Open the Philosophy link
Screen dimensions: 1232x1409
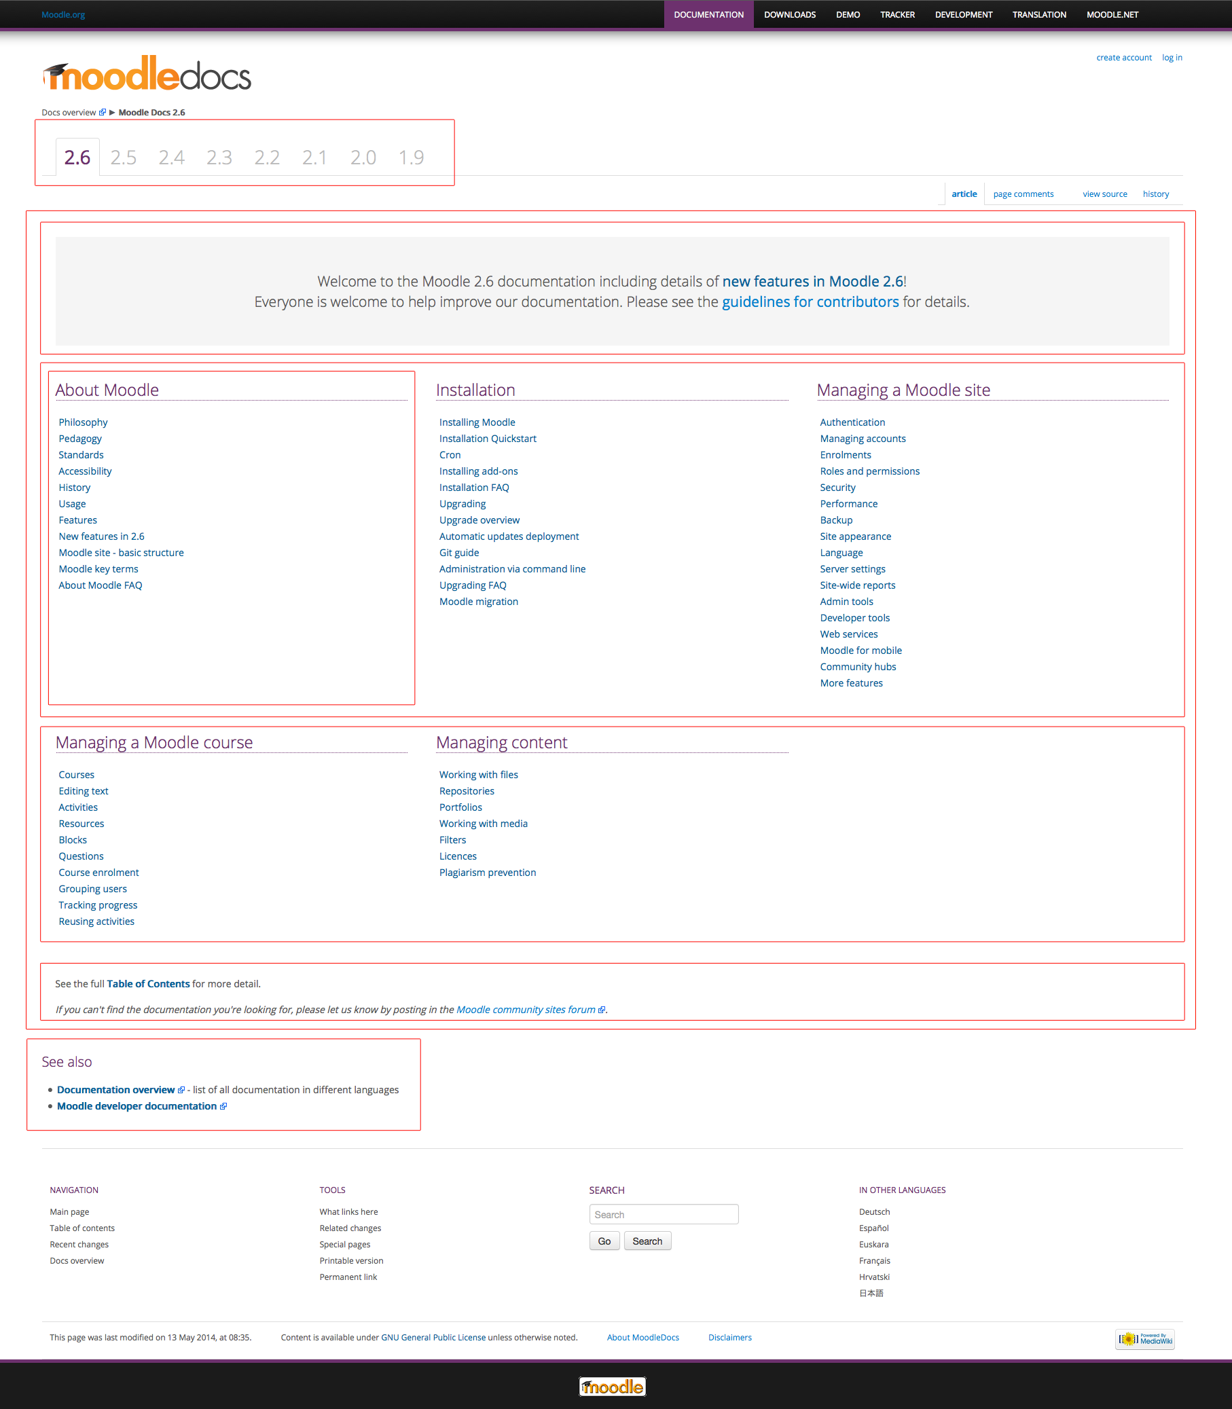tap(83, 422)
